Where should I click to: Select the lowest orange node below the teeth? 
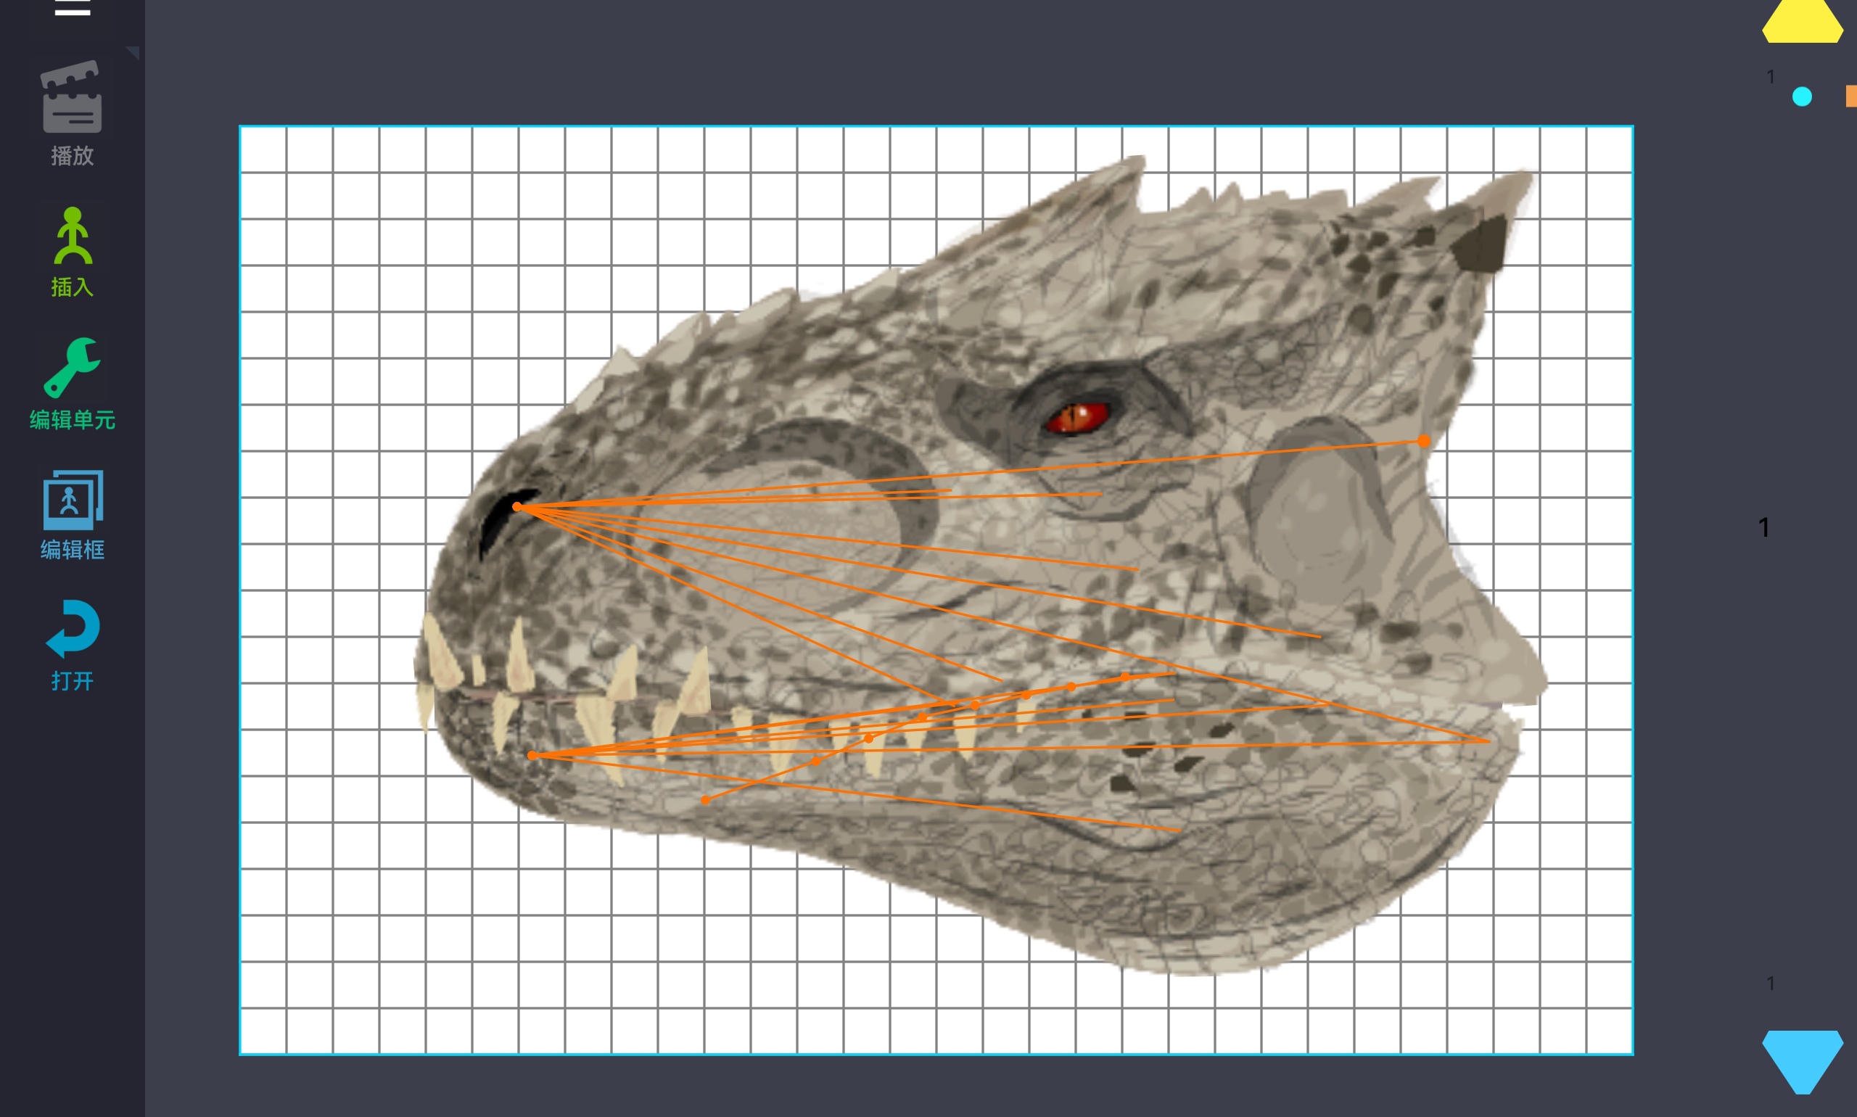point(704,800)
